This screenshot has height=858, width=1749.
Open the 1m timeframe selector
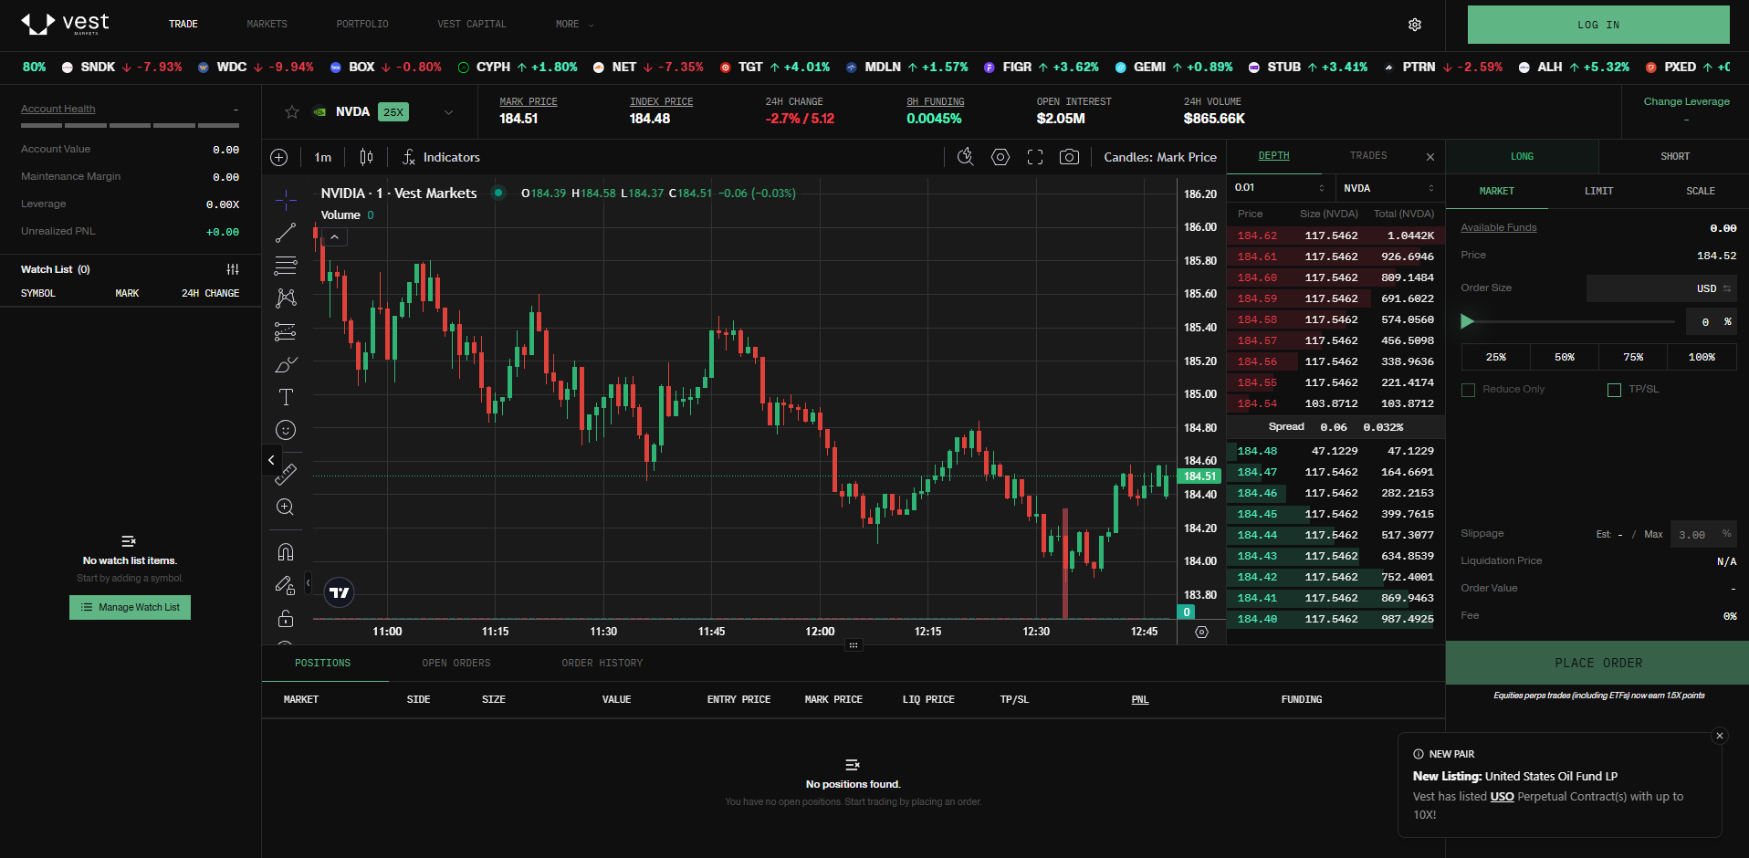click(323, 157)
